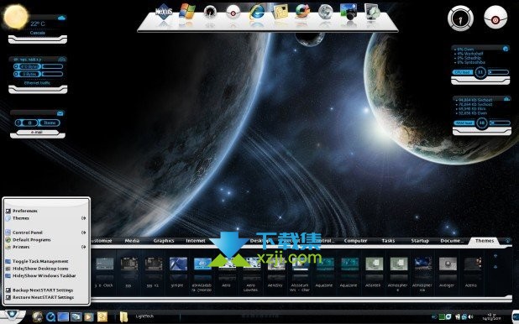The height and width of the screenshot is (324, 519).
Task: Click the CPU load bar in the widget
Action: click(498, 72)
